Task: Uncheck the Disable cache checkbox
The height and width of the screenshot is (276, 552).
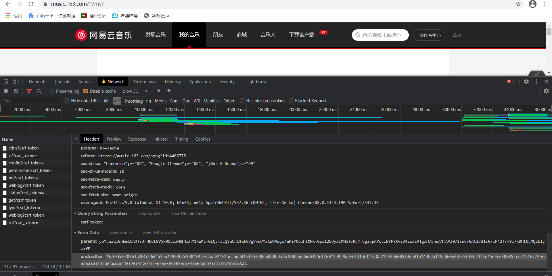Action: coord(85,91)
